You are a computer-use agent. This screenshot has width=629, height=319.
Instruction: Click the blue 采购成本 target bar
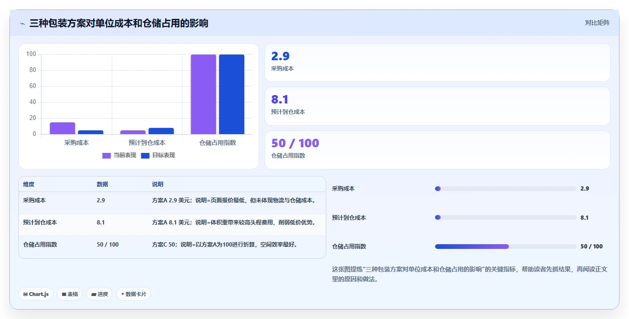tap(90, 132)
